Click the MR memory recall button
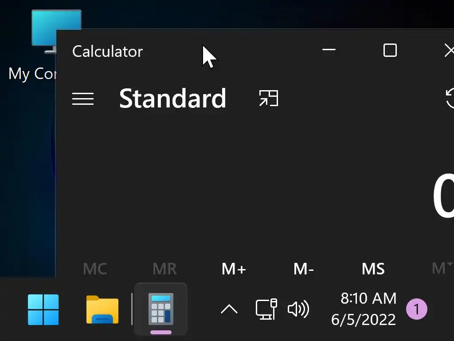This screenshot has height=341, width=454. 164,269
